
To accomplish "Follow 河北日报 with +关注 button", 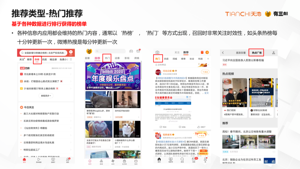I will [205, 72].
